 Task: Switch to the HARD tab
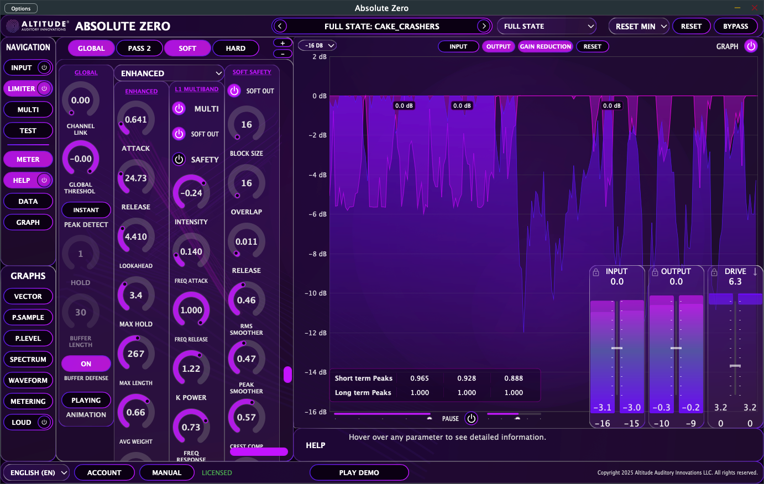coord(236,48)
